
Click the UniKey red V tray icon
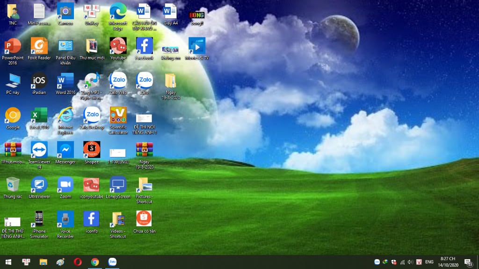tap(419, 262)
